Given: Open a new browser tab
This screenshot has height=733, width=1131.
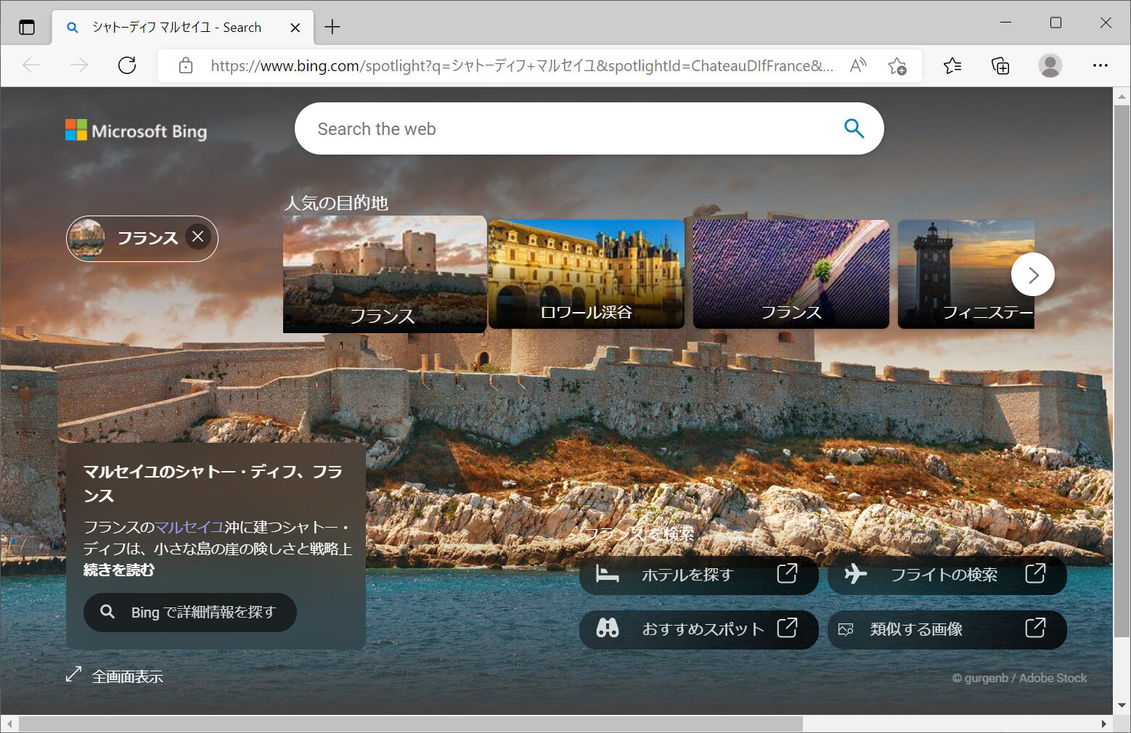Looking at the screenshot, I should [x=332, y=28].
